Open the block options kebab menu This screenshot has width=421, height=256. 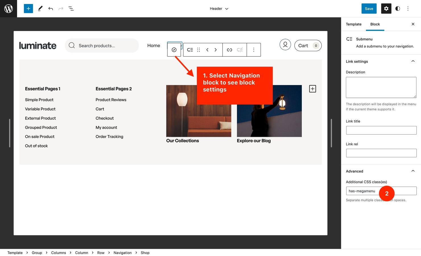click(253, 49)
